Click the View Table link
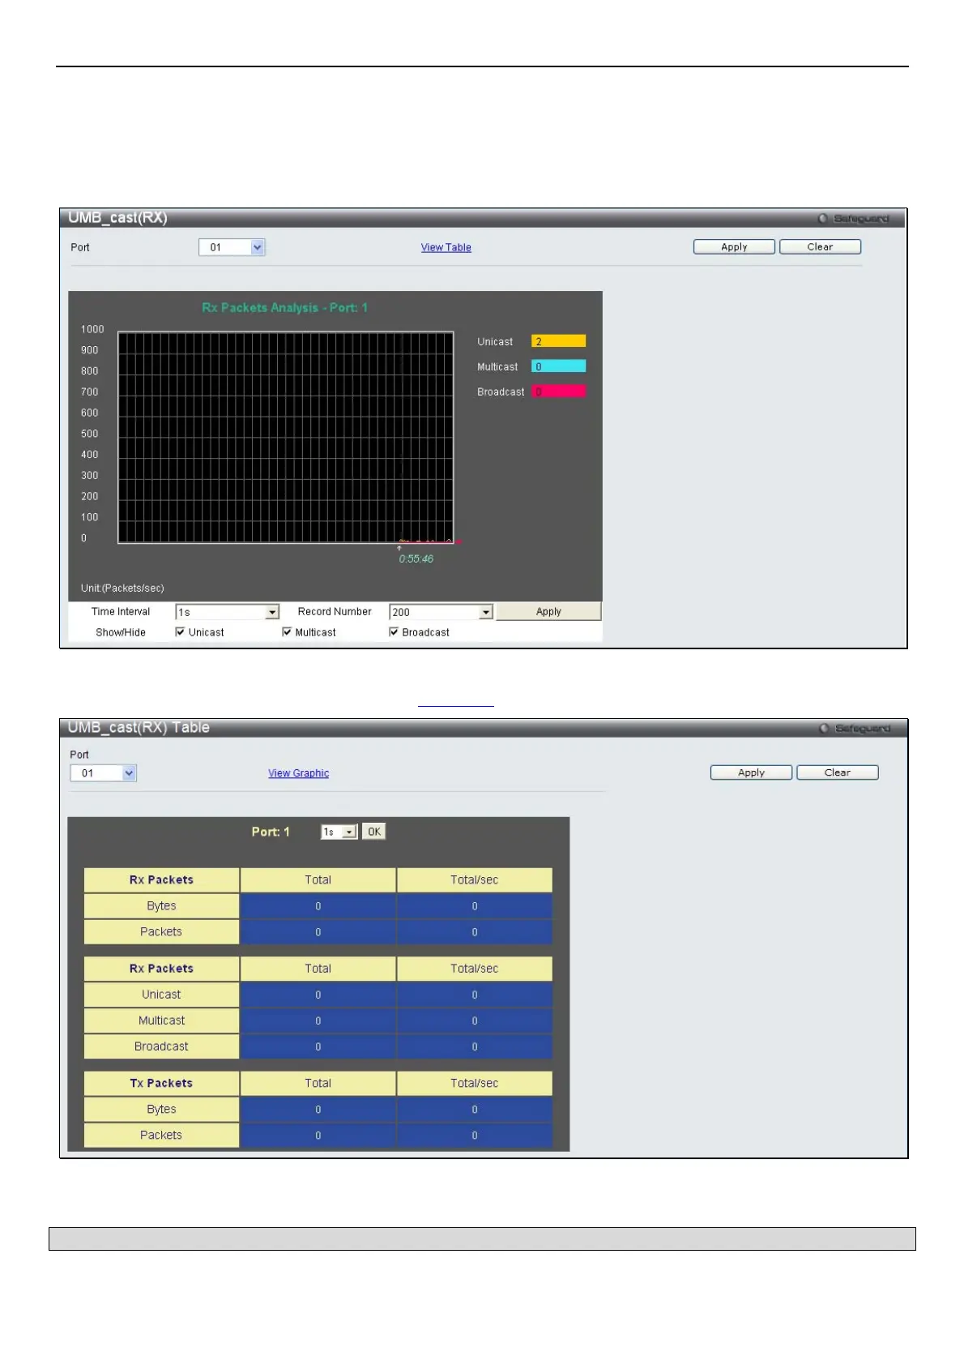 (446, 247)
